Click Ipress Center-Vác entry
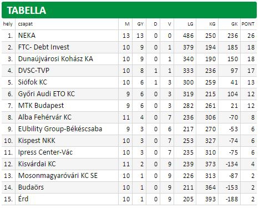This screenshot has height=208, width=259. pyautogui.click(x=45, y=152)
